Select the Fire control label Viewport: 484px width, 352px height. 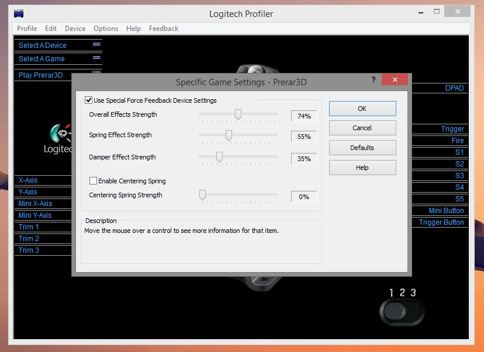(x=458, y=141)
